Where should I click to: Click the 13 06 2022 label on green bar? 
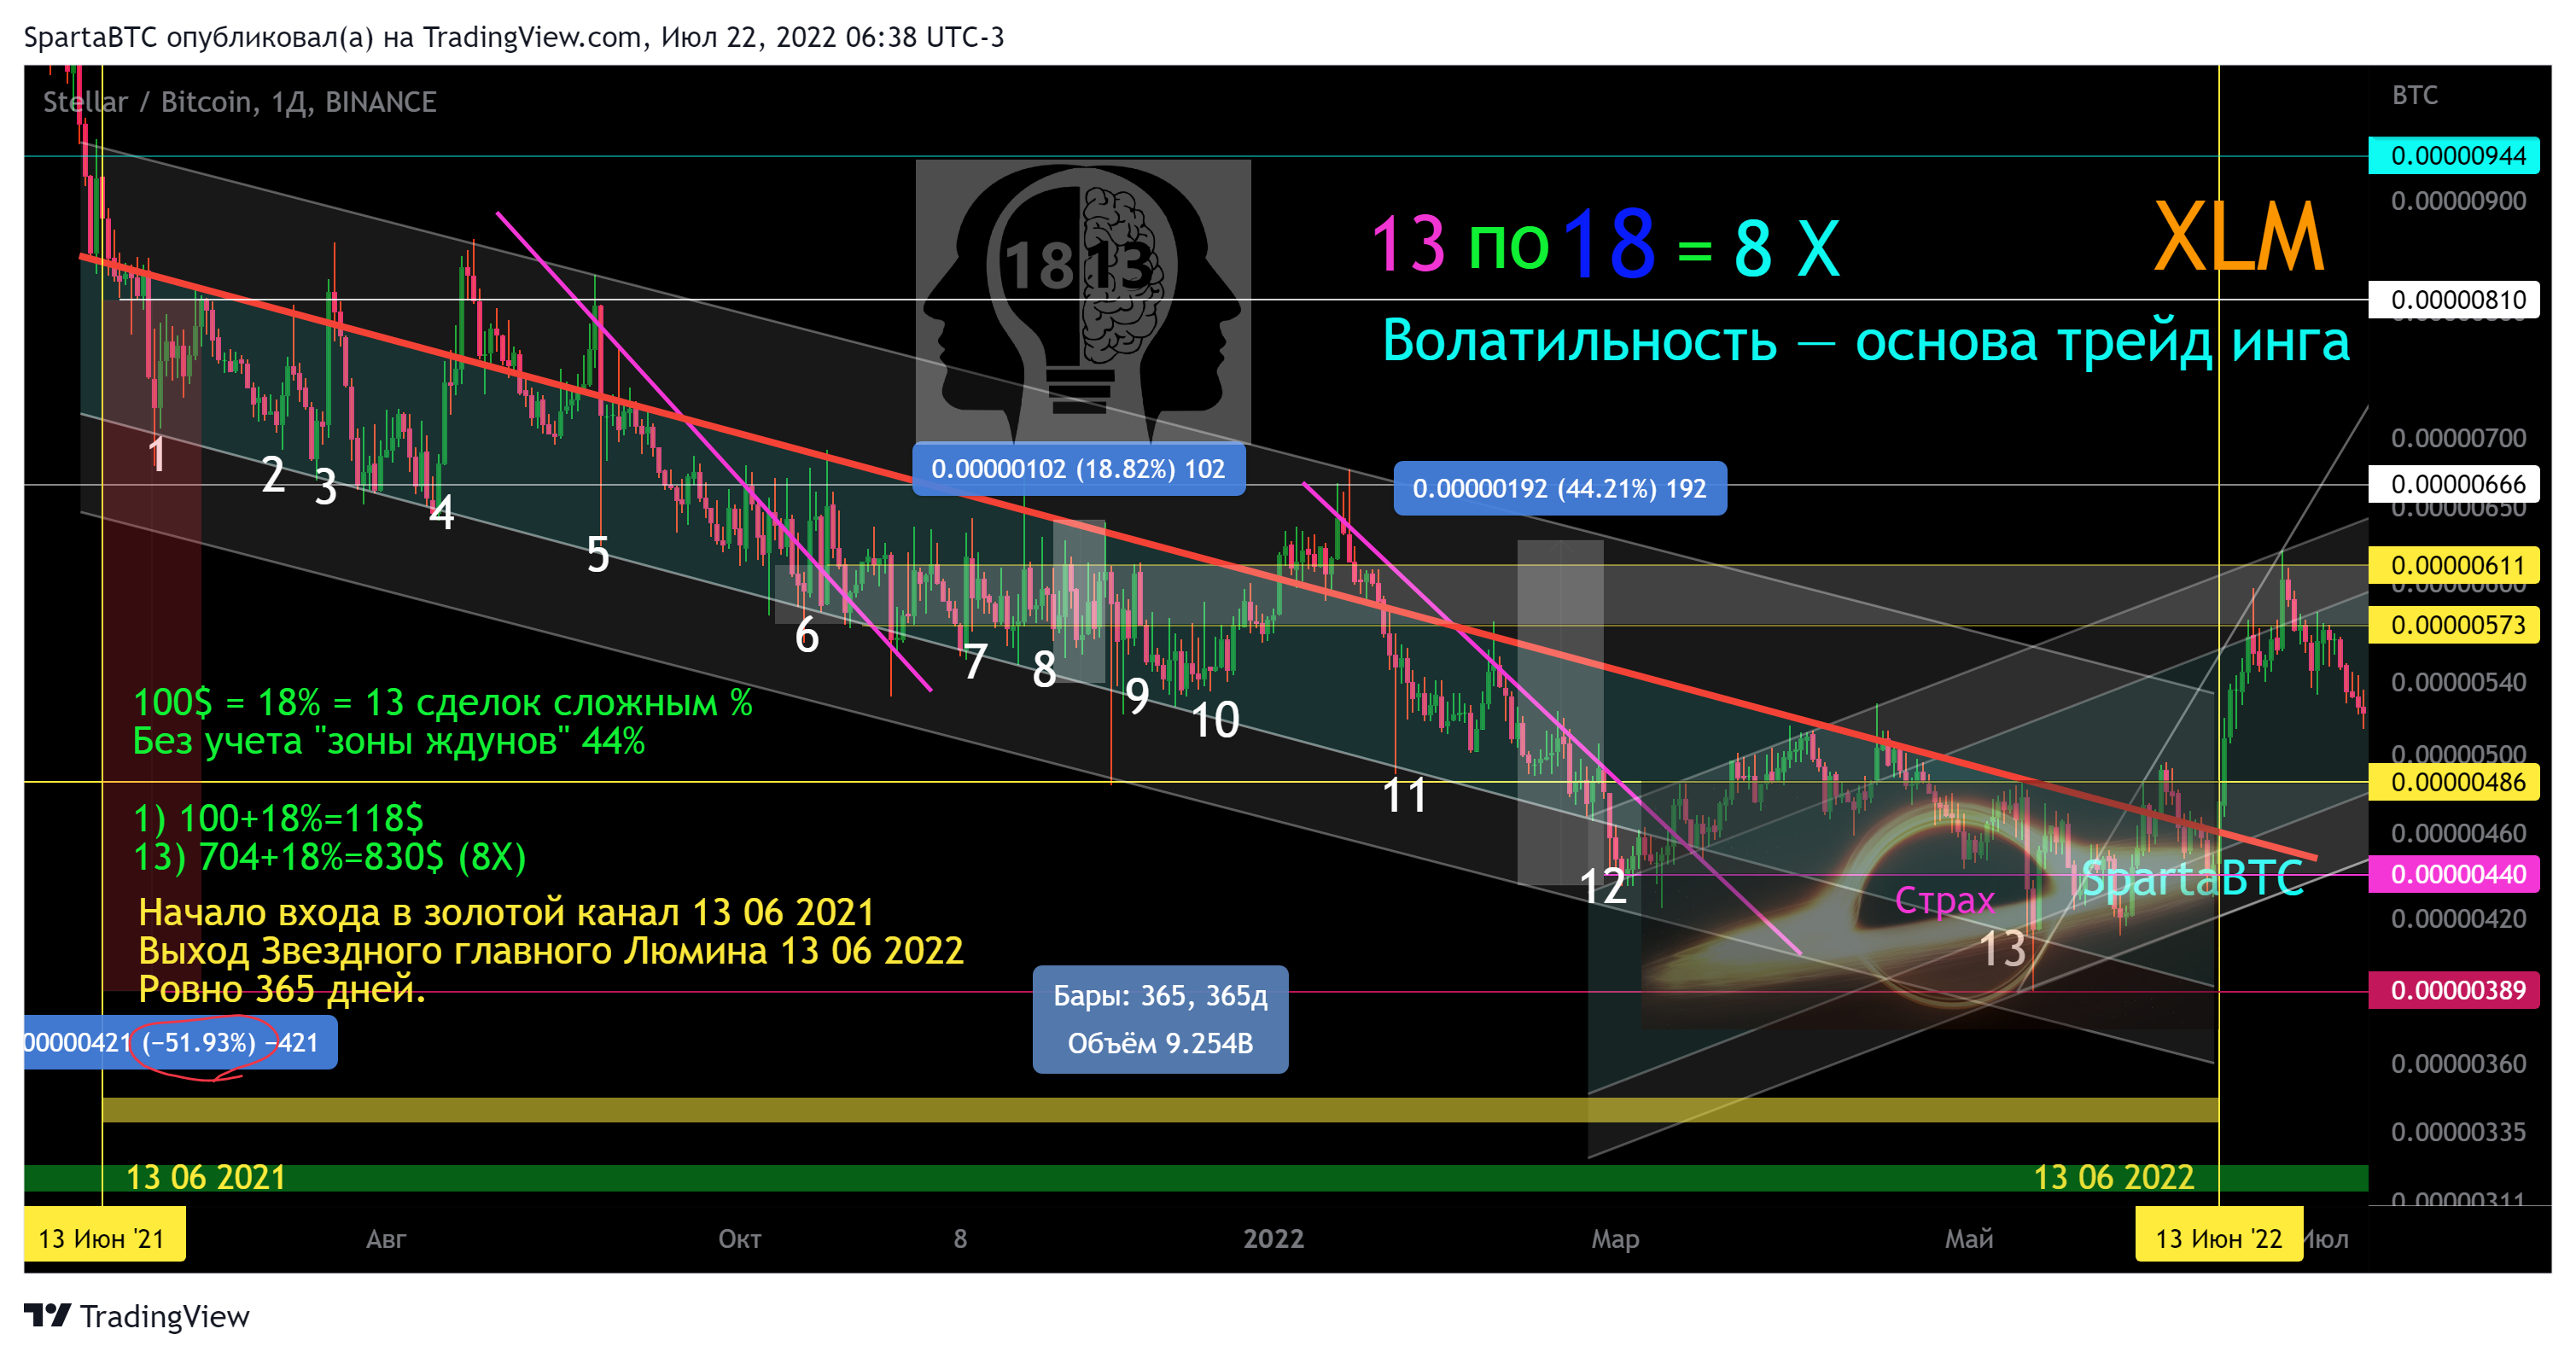(x=2114, y=1178)
